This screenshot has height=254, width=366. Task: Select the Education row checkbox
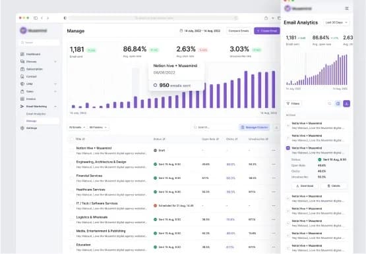pos(71,247)
